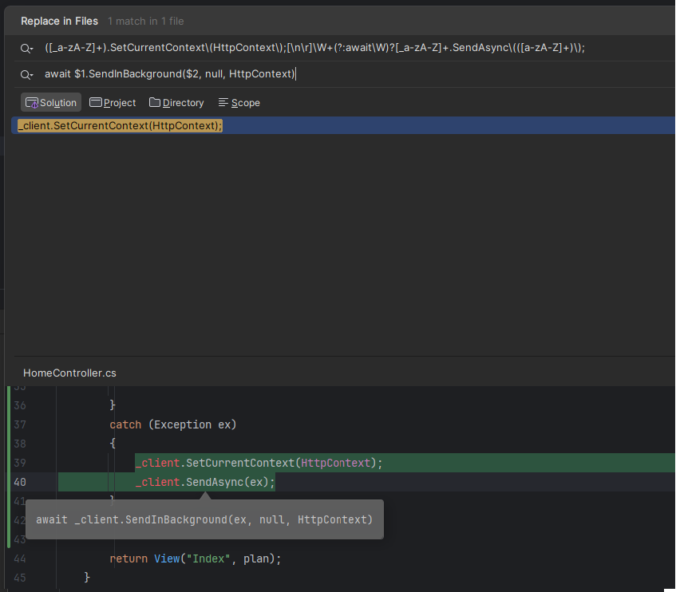Click the _client.SendAsync(ex); preview line

pos(205,482)
